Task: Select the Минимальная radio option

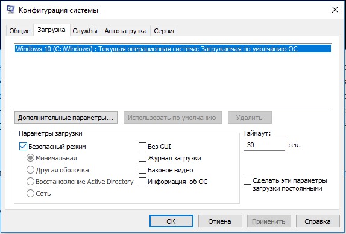Action: [x=30, y=158]
